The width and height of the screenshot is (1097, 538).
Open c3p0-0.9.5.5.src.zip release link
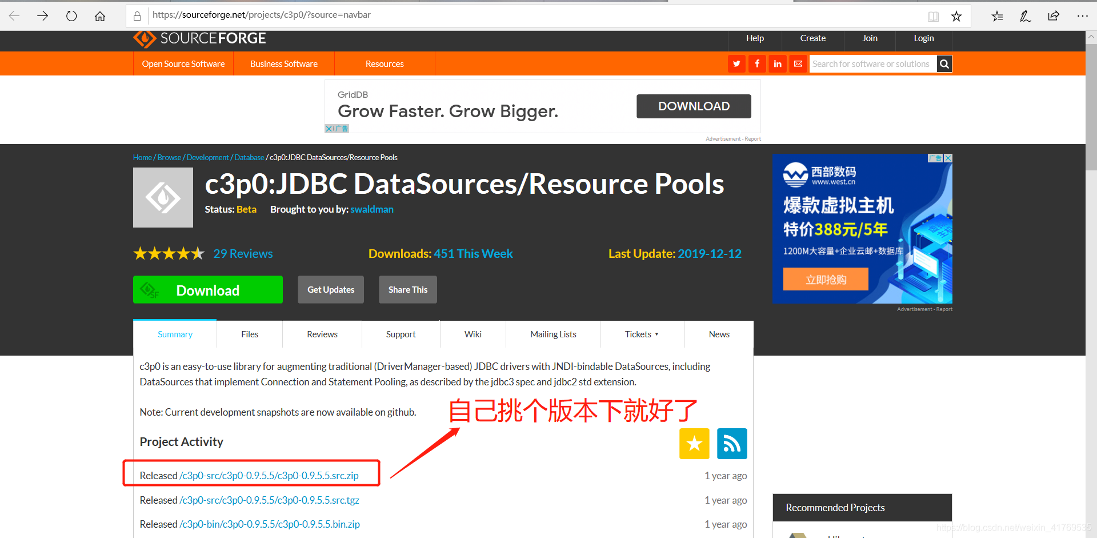tap(269, 476)
